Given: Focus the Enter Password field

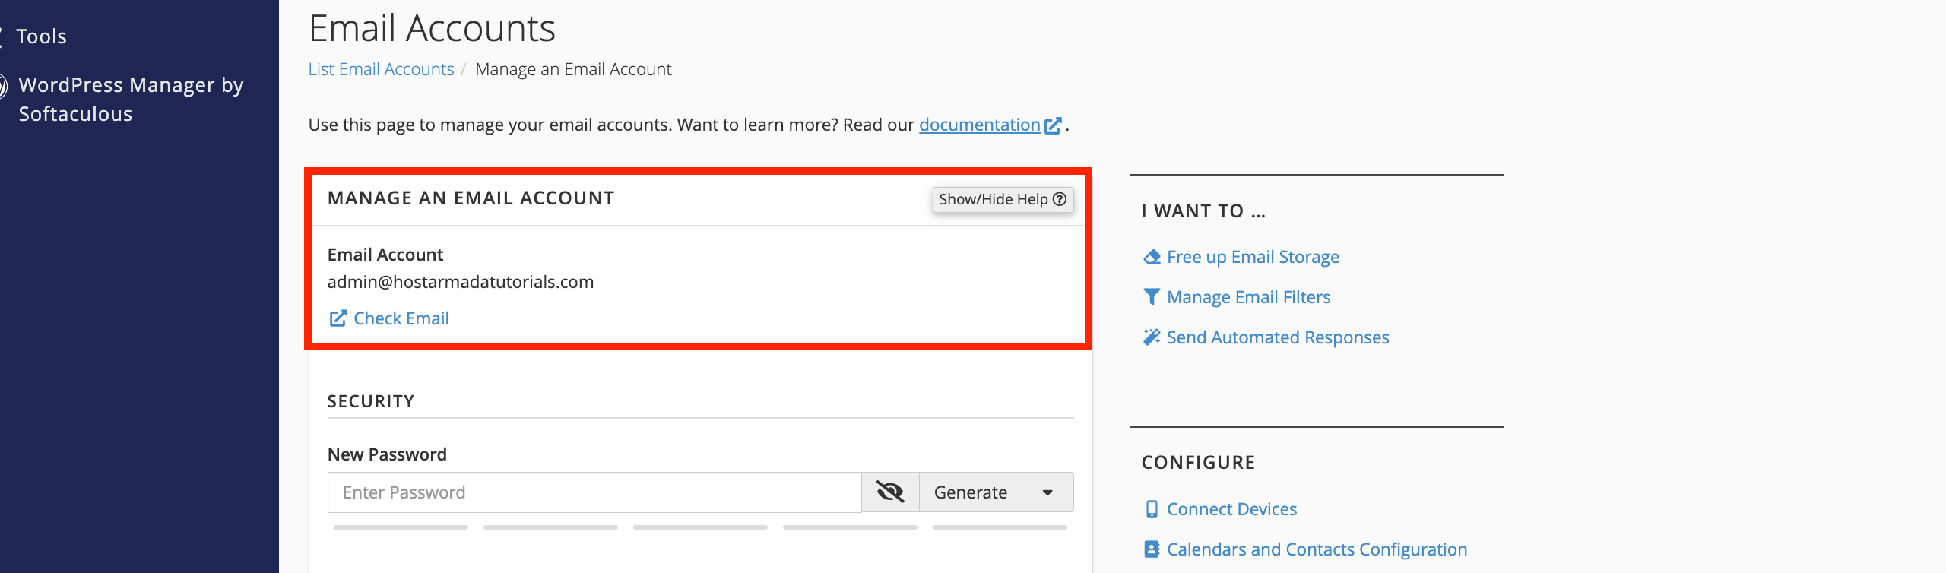Looking at the screenshot, I should point(594,492).
